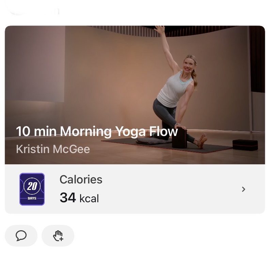The width and height of the screenshot is (276, 261).
Task: Click the circled number 20 on badge
Action: tap(32, 186)
